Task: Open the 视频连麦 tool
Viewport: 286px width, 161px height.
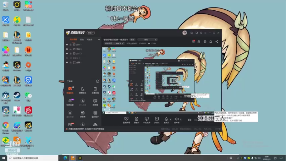Action: [x=70, y=102]
